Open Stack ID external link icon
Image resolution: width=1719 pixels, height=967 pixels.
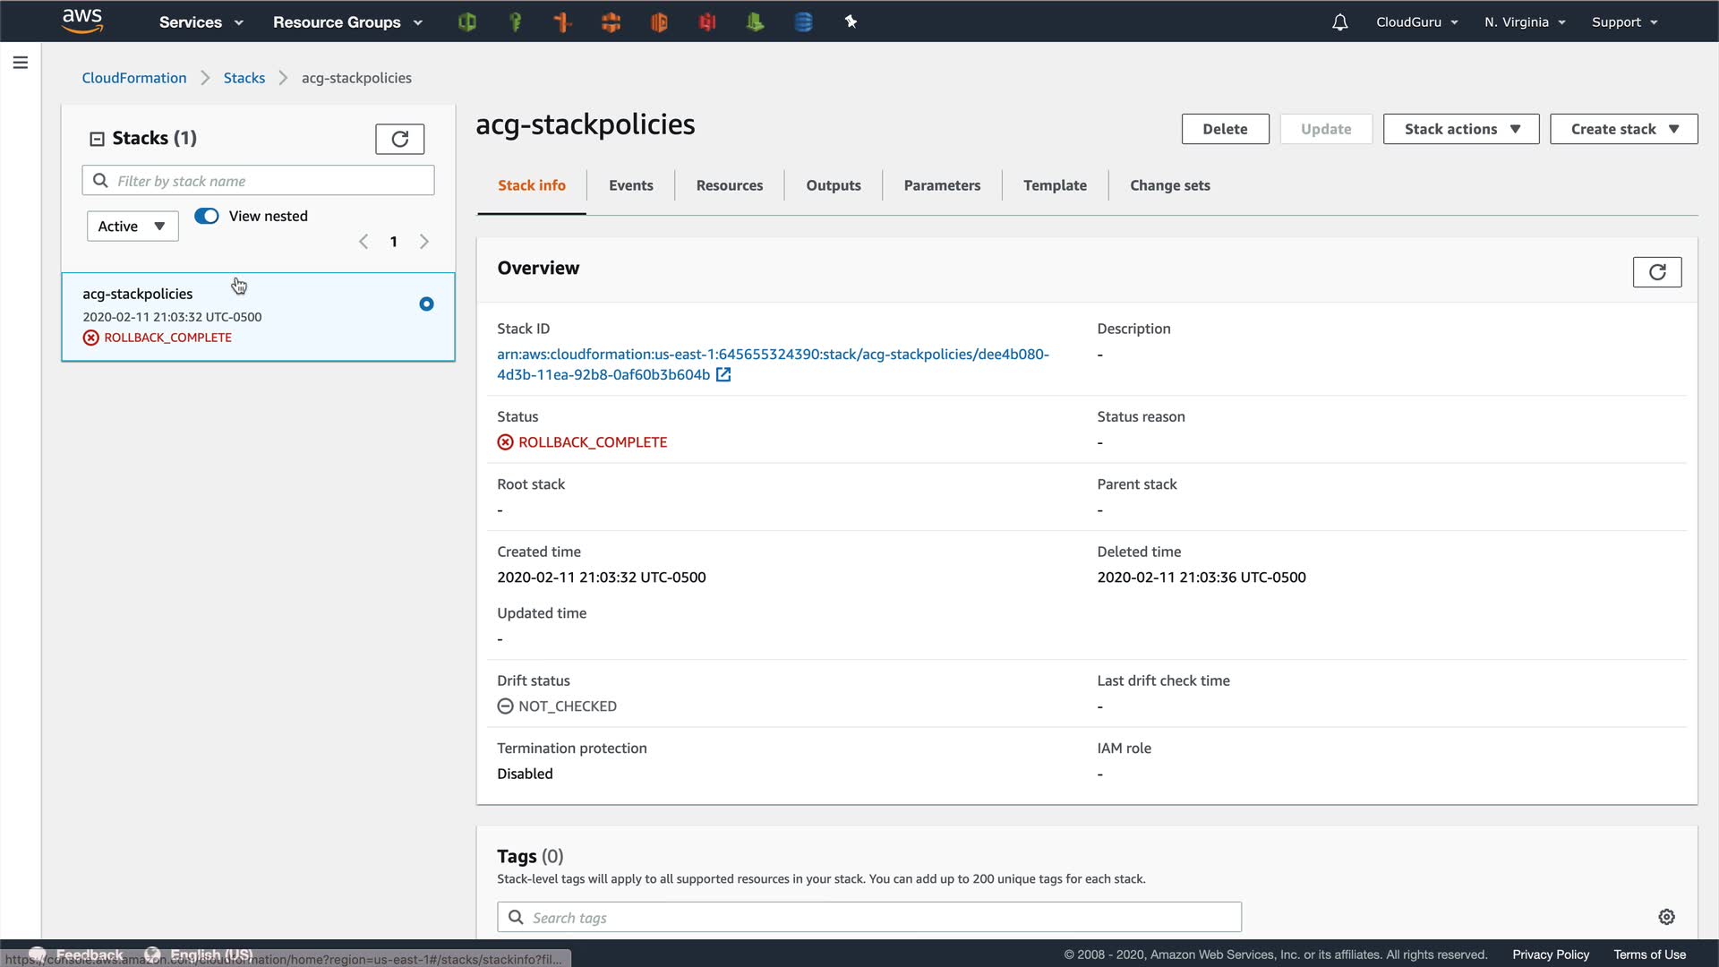(723, 375)
